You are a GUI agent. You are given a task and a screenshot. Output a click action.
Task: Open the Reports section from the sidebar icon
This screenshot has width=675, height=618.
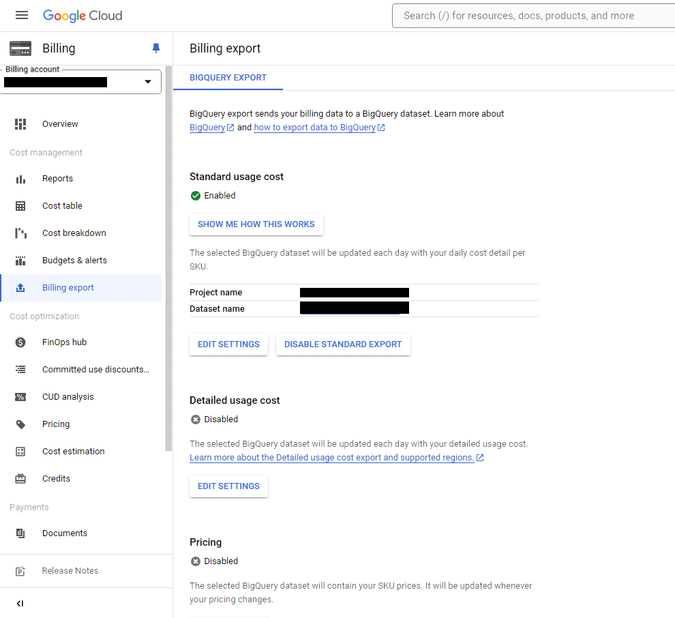coord(20,178)
